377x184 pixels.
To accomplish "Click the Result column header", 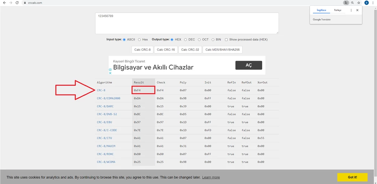I will (x=139, y=82).
